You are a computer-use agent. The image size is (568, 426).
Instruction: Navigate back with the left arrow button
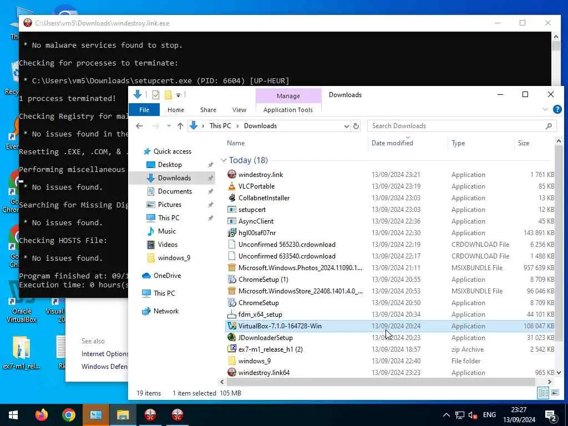pyautogui.click(x=139, y=126)
